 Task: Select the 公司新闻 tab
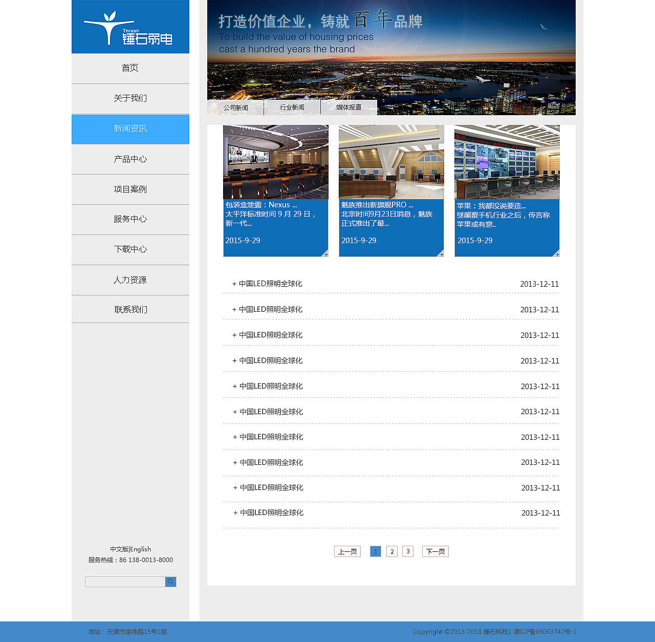(235, 108)
